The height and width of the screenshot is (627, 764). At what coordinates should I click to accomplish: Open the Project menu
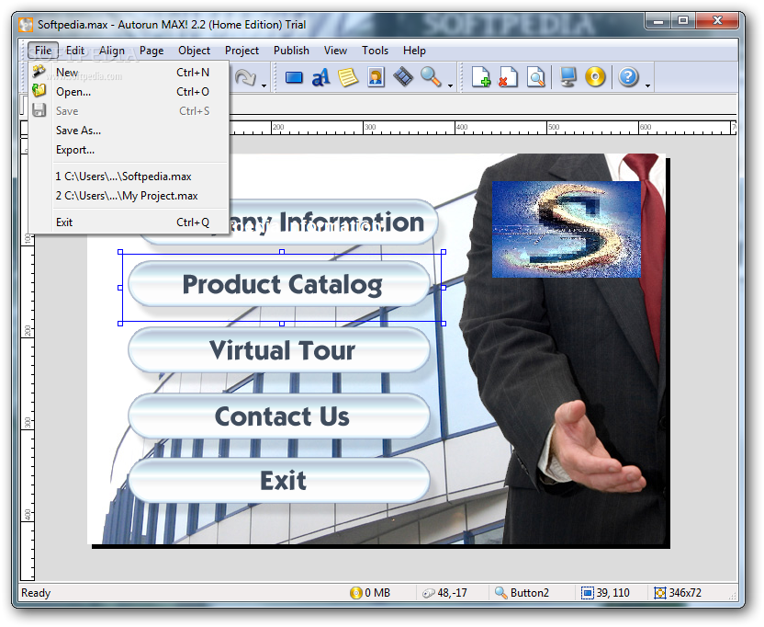[x=242, y=51]
